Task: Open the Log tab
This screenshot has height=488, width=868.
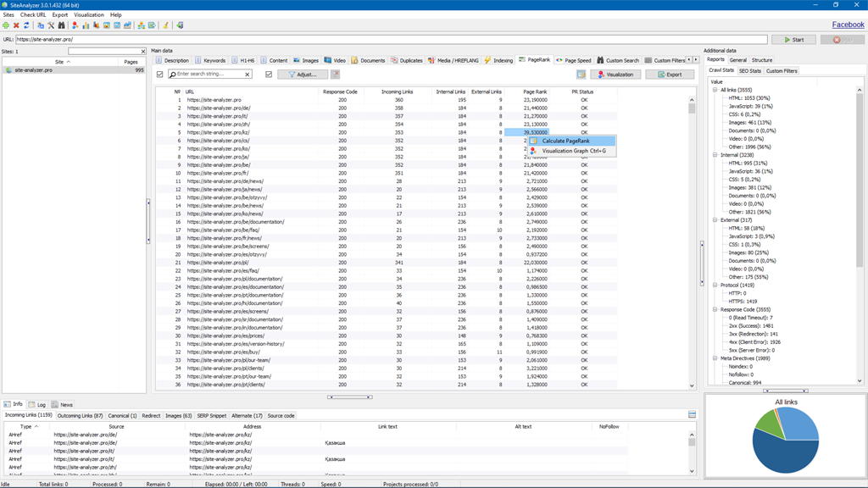Action: pyautogui.click(x=37, y=404)
